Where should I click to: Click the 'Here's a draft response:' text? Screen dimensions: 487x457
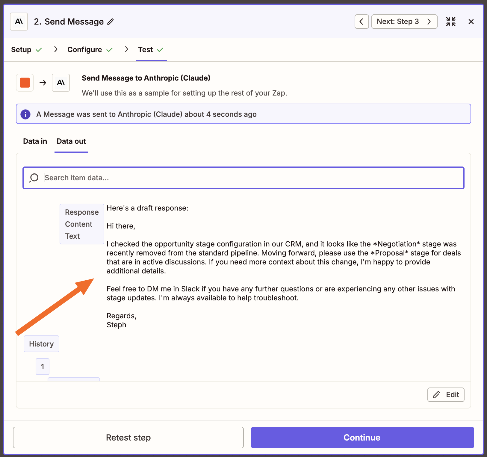148,208
